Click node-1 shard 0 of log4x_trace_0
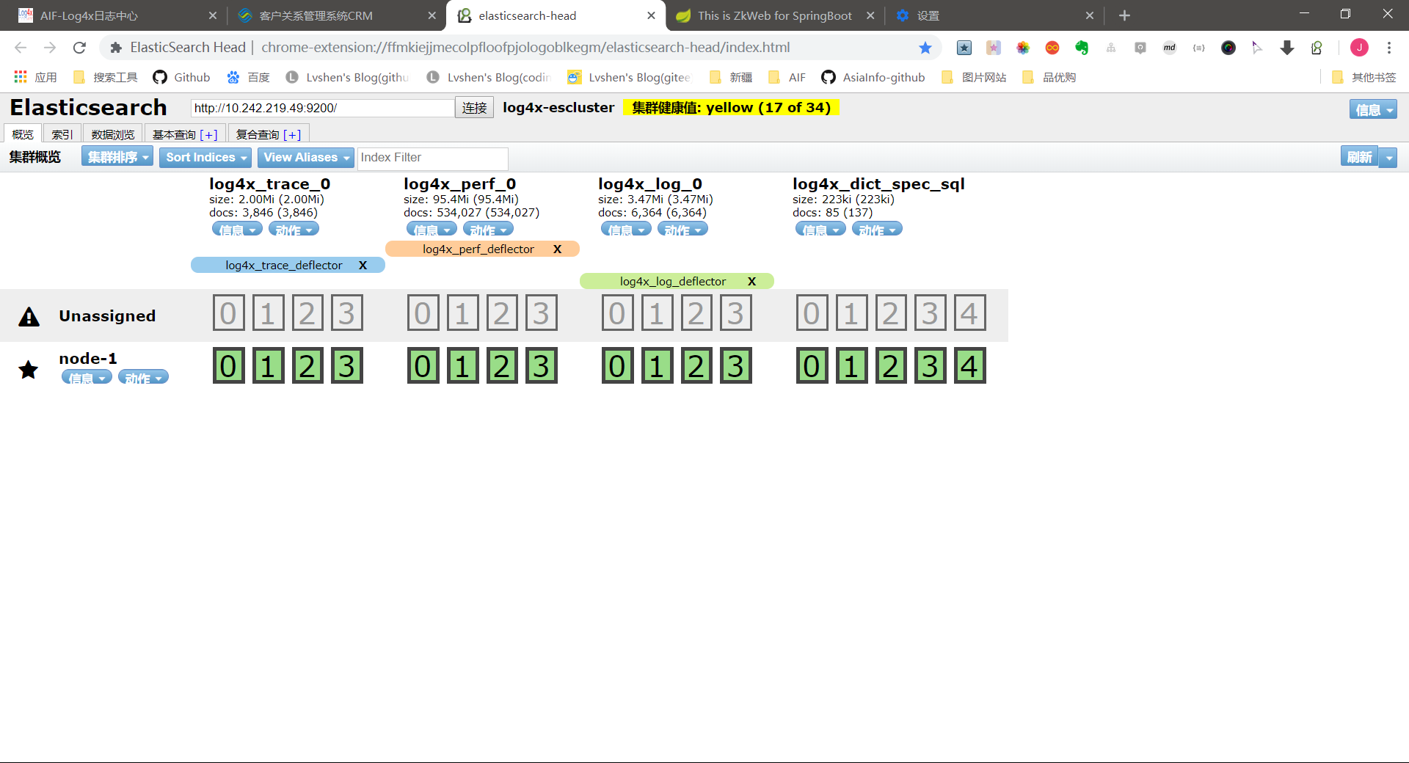 click(x=228, y=365)
